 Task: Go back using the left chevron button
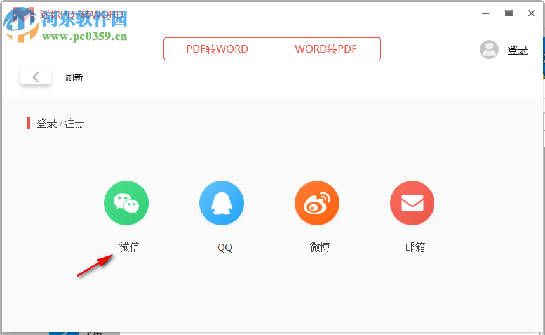[36, 77]
